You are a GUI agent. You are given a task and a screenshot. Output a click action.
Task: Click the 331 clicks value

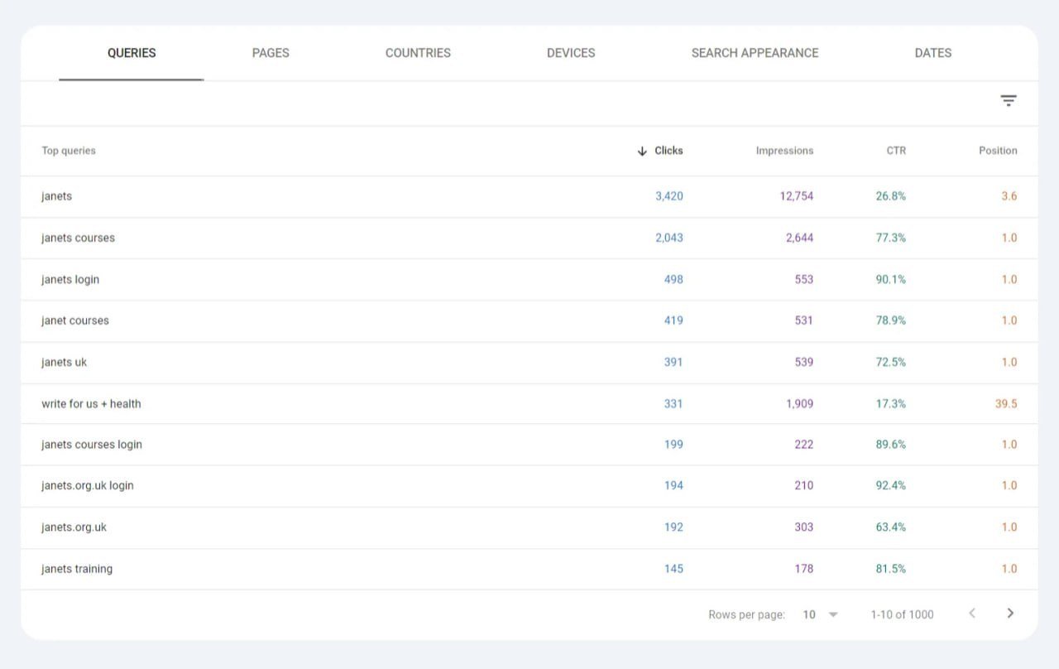673,403
